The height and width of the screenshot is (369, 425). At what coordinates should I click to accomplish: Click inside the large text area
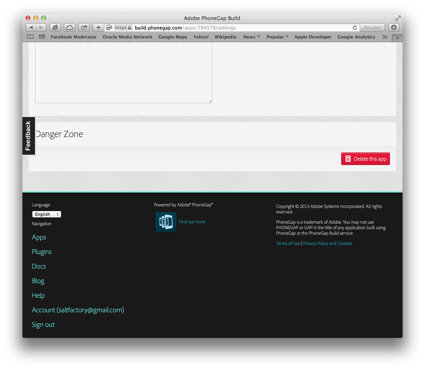[123, 73]
